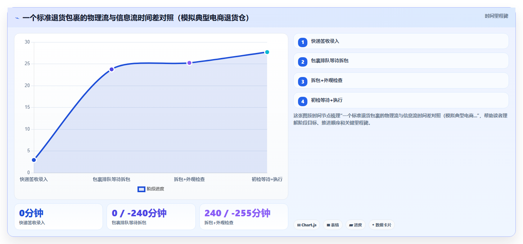523x244 pixels.
Task: Click the lightning icon beside the title
Action: click(x=17, y=18)
